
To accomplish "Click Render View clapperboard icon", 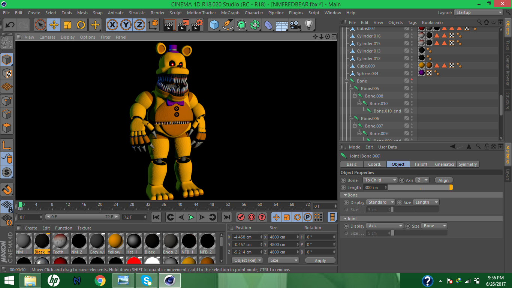I will point(170,25).
